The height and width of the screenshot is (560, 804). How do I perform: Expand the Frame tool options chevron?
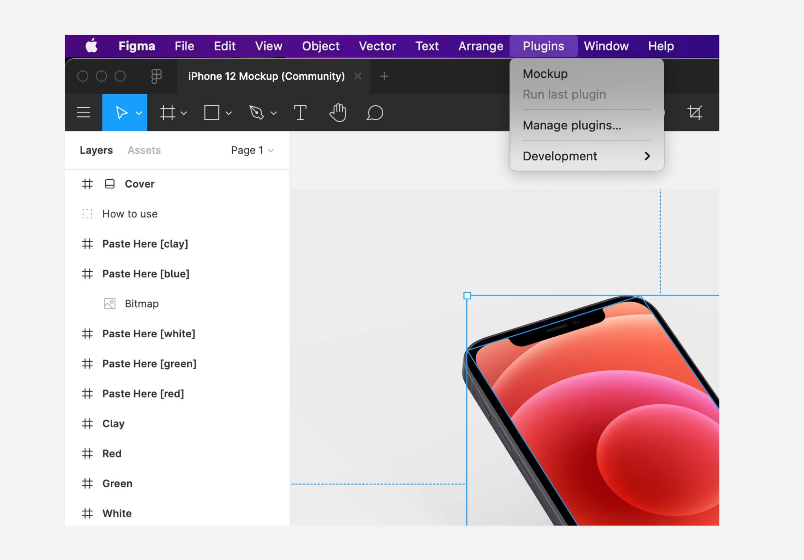pos(184,113)
